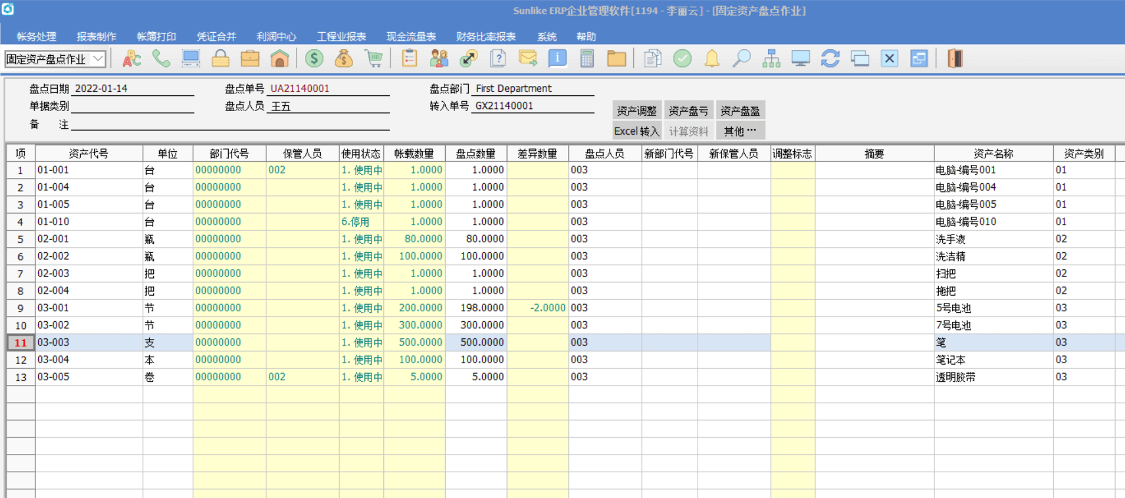1125x498 pixels.
Task: Click the exit door icon
Action: click(955, 58)
